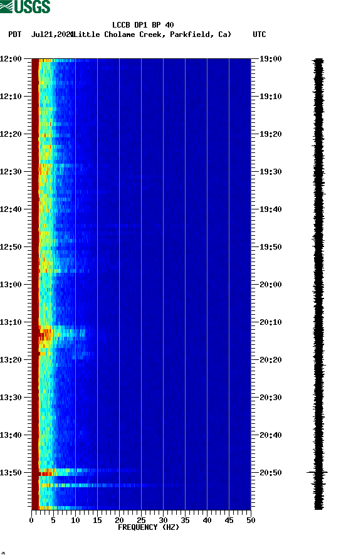Click the 'UTC' timezone label

(259, 34)
